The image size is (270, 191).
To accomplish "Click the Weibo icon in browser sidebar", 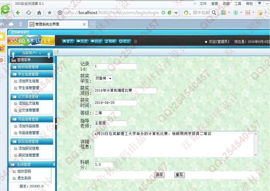I will pyautogui.click(x=2, y=49).
